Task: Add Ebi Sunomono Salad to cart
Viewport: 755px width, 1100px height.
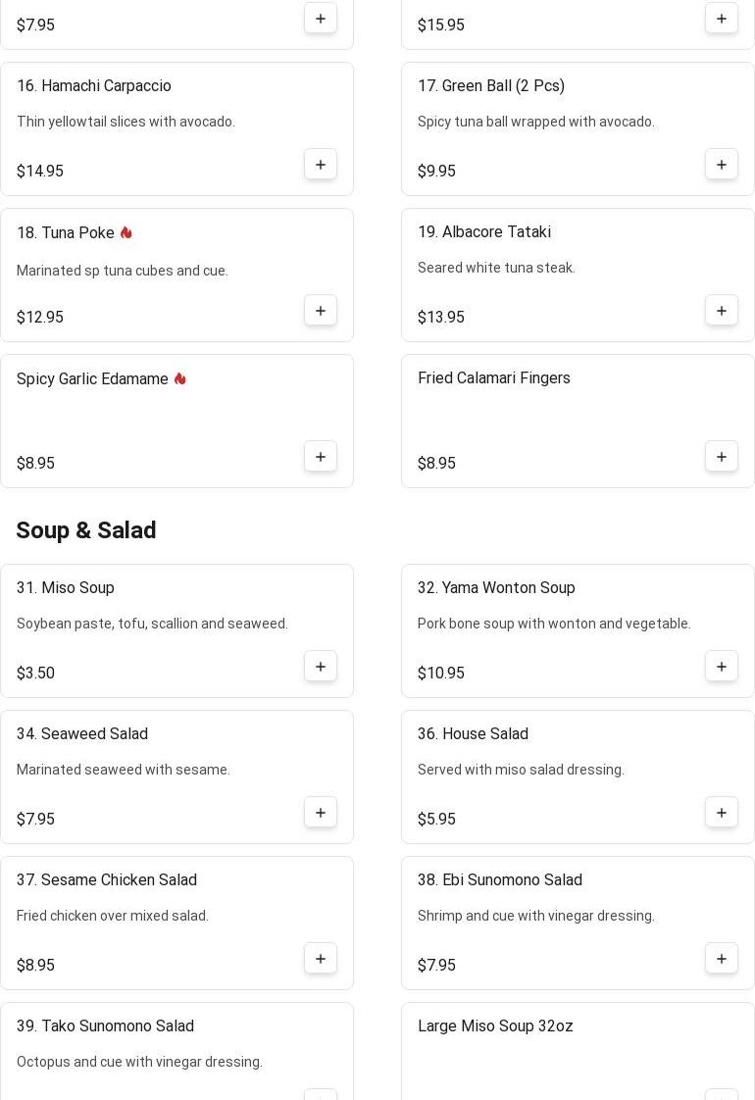Action: [722, 959]
